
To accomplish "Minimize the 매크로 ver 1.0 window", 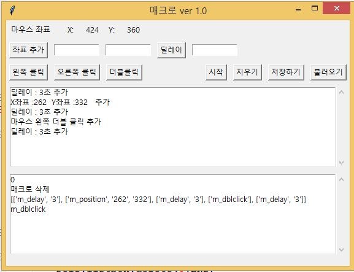I will click(298, 9).
